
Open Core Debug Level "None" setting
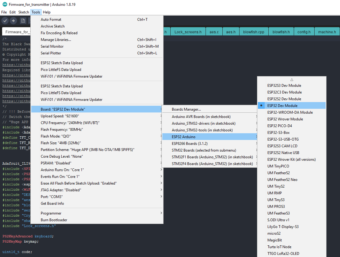97,156
